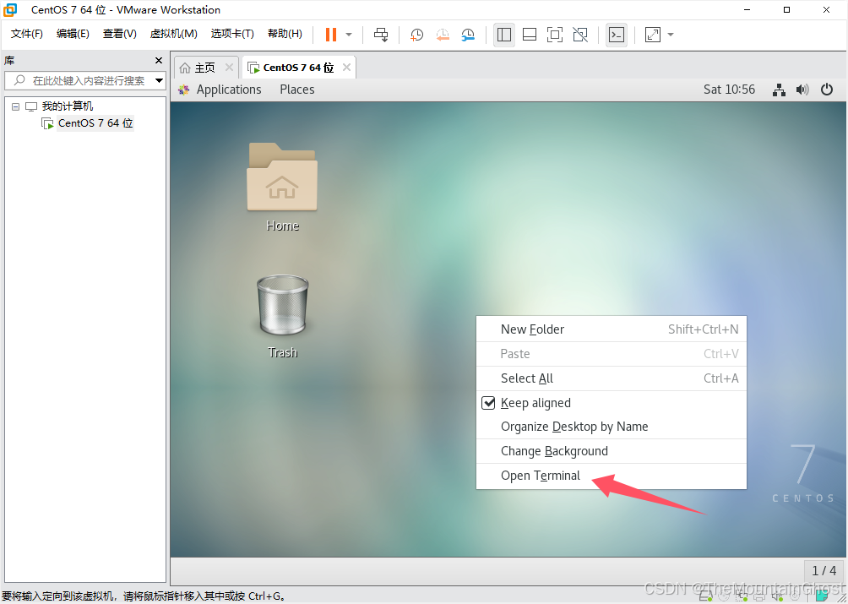The height and width of the screenshot is (604, 848).
Task: Toggle the library sidebar view icon
Action: (504, 35)
